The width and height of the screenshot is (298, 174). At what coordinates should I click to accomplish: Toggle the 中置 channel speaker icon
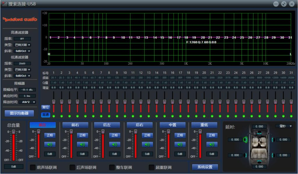(x=180, y=144)
